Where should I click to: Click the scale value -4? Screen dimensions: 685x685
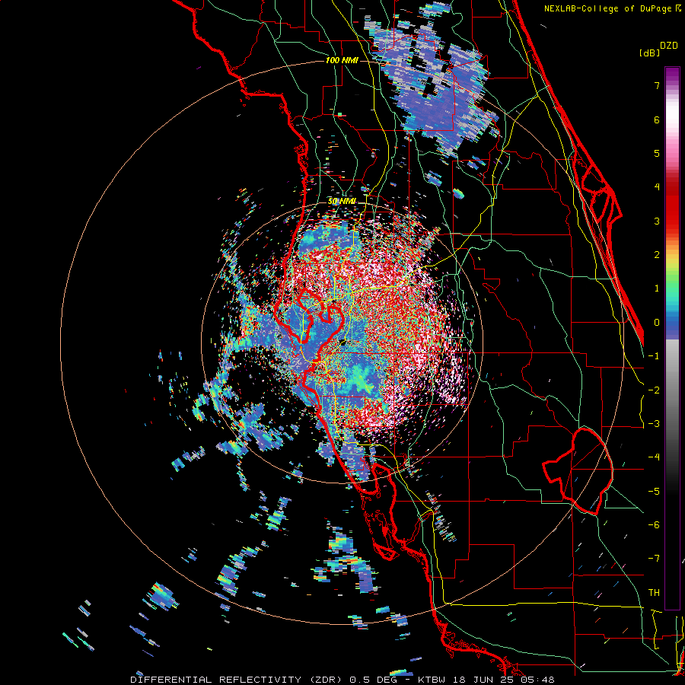tap(654, 457)
